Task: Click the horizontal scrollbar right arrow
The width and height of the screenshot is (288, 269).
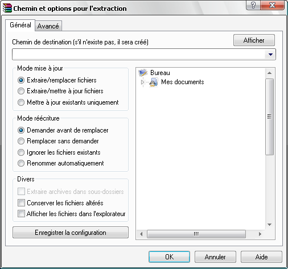Action: coord(260,234)
